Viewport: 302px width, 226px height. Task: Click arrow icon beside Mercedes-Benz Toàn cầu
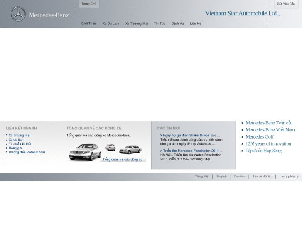pos(242,123)
